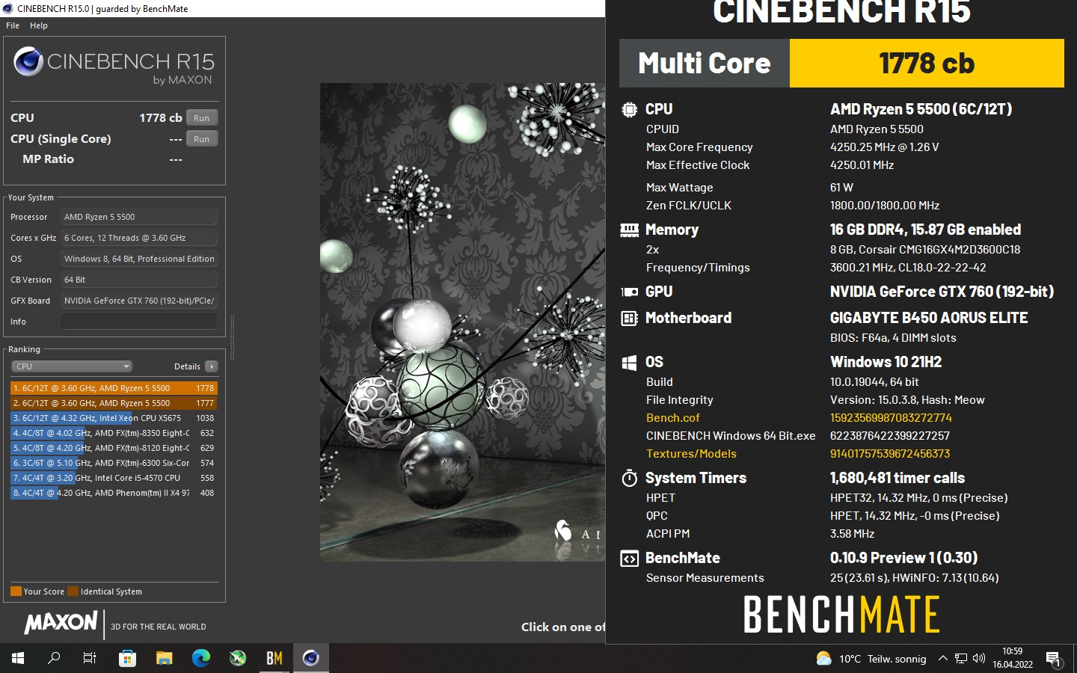Open the clock showing 10:59
The image size is (1077, 673).
(1013, 658)
